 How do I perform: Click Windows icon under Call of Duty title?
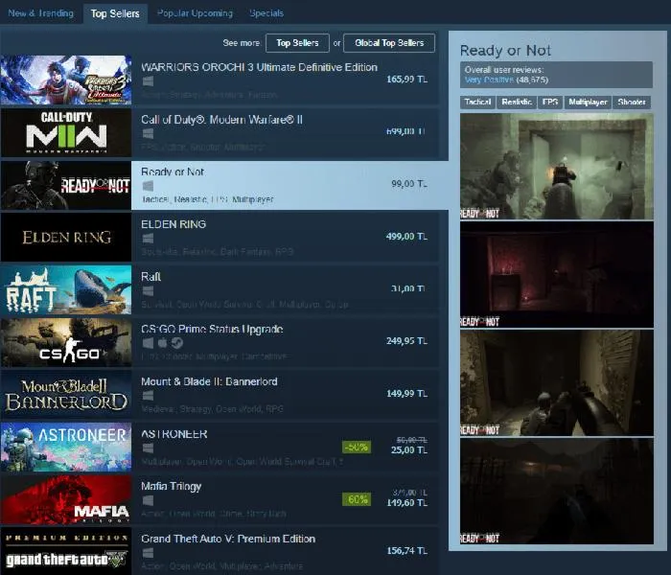tap(148, 134)
